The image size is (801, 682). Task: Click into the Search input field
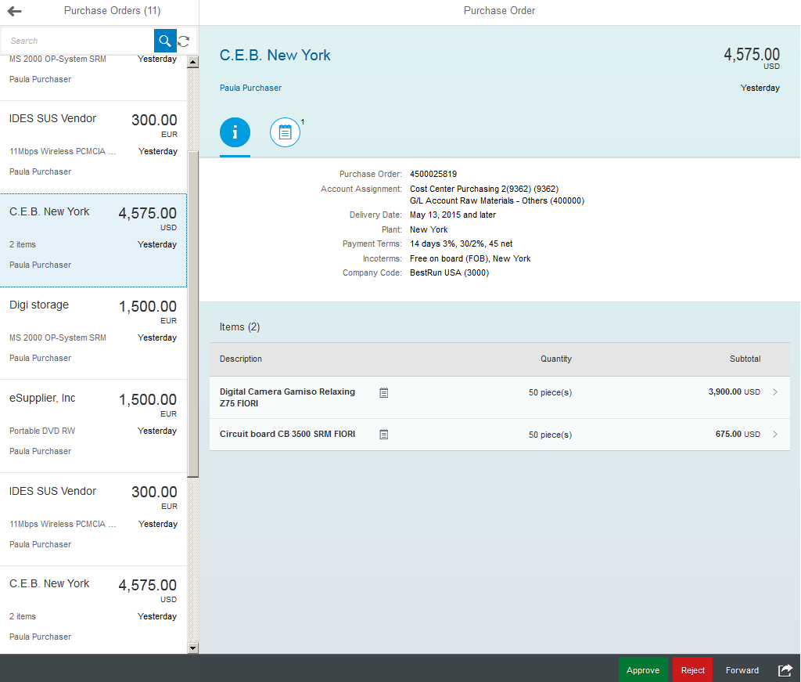78,41
